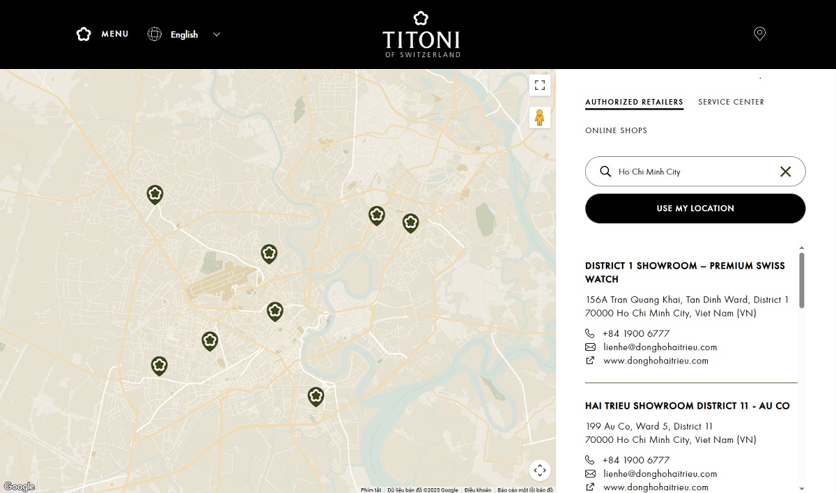
Task: Click the external link icon for District 1 Showroom
Action: click(x=590, y=361)
